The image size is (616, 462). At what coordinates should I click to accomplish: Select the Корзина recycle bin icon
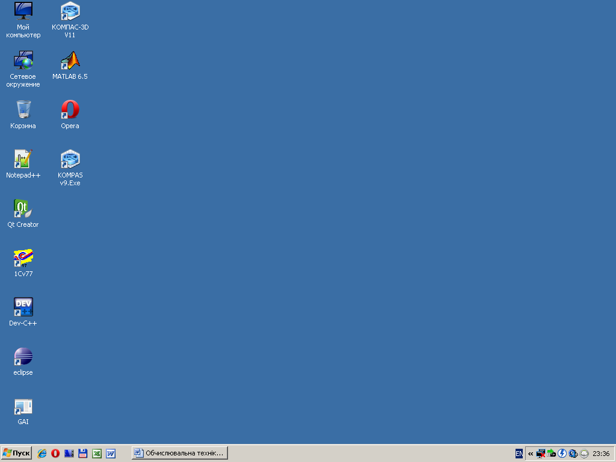pos(23,115)
